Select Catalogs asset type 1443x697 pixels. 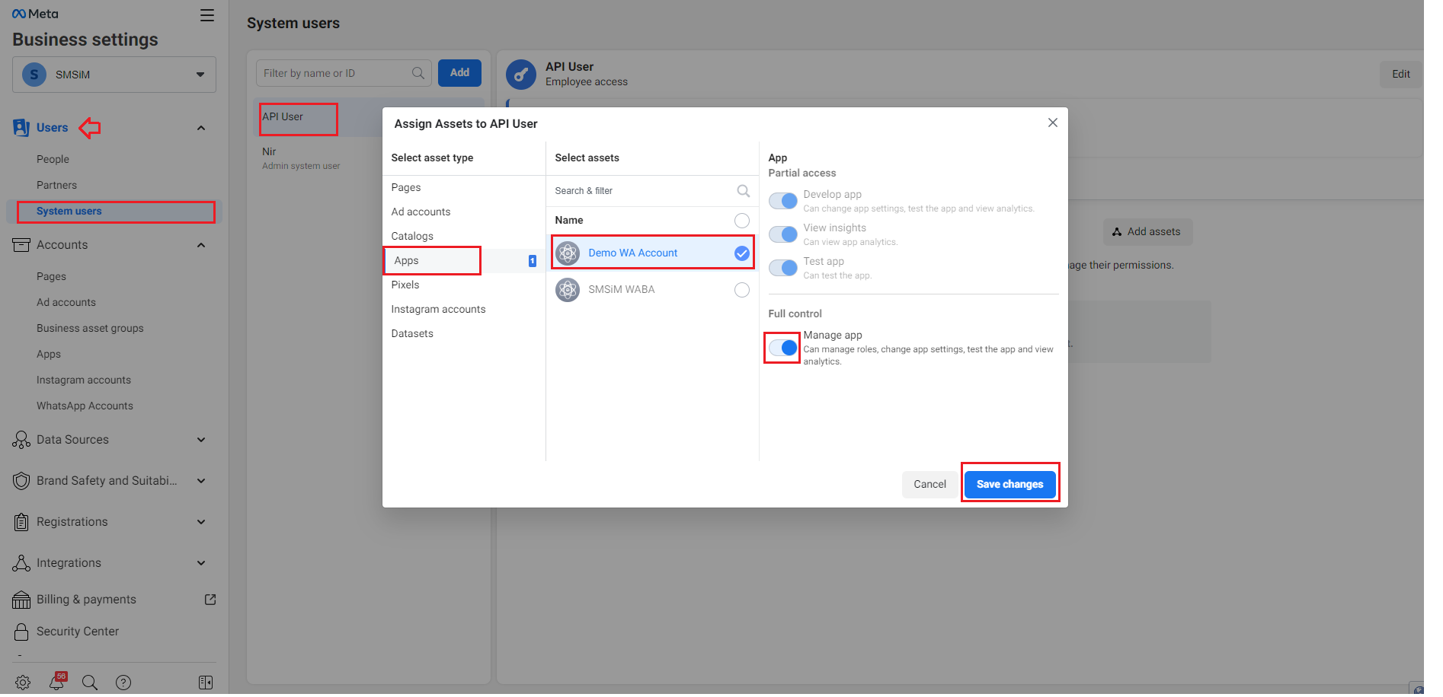point(464,236)
